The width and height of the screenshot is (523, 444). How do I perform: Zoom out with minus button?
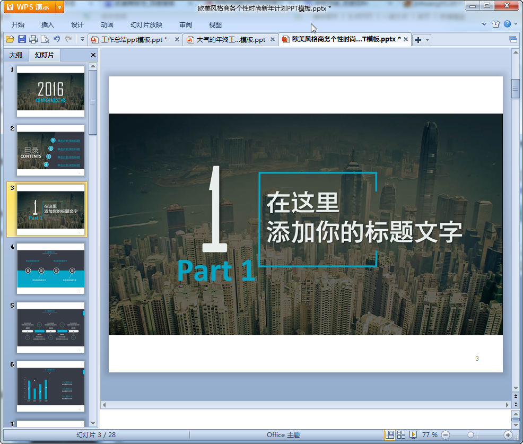tap(445, 435)
